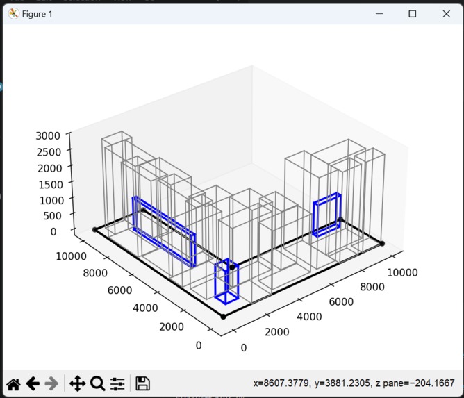
Task: Activate the pan/move axes tool
Action: coord(78,384)
